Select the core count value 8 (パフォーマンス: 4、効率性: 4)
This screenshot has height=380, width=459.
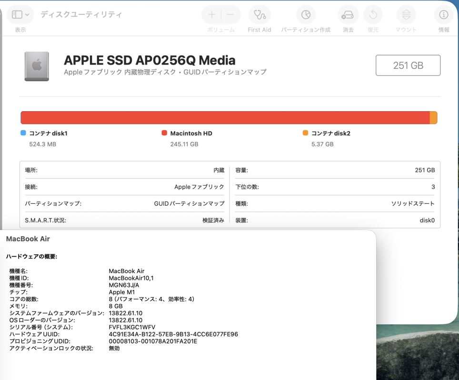coord(151,299)
